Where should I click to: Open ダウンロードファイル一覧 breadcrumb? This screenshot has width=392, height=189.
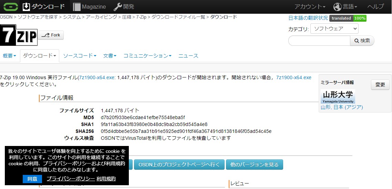178,17
